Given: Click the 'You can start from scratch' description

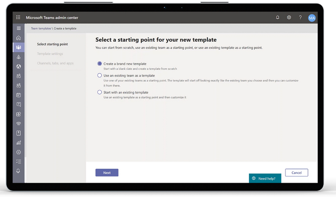Looking at the screenshot, I should coord(179,48).
